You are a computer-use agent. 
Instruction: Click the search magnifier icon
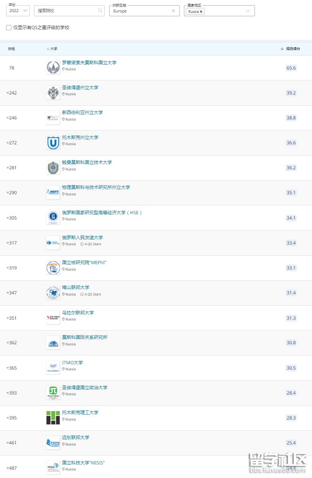pos(100,11)
